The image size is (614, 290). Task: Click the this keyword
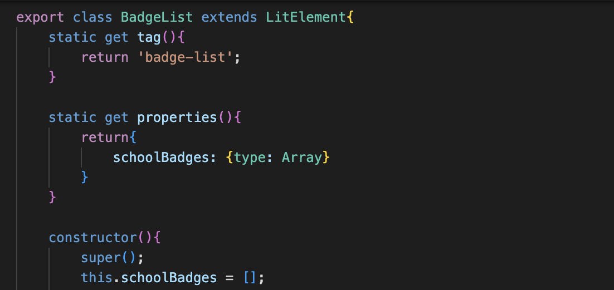click(x=96, y=277)
